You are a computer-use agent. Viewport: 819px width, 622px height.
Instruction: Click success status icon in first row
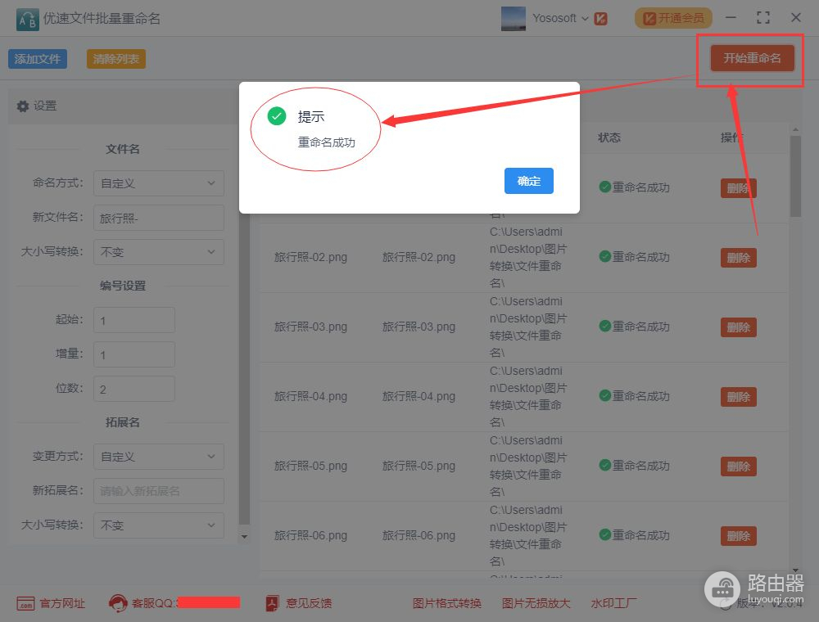[x=605, y=187]
